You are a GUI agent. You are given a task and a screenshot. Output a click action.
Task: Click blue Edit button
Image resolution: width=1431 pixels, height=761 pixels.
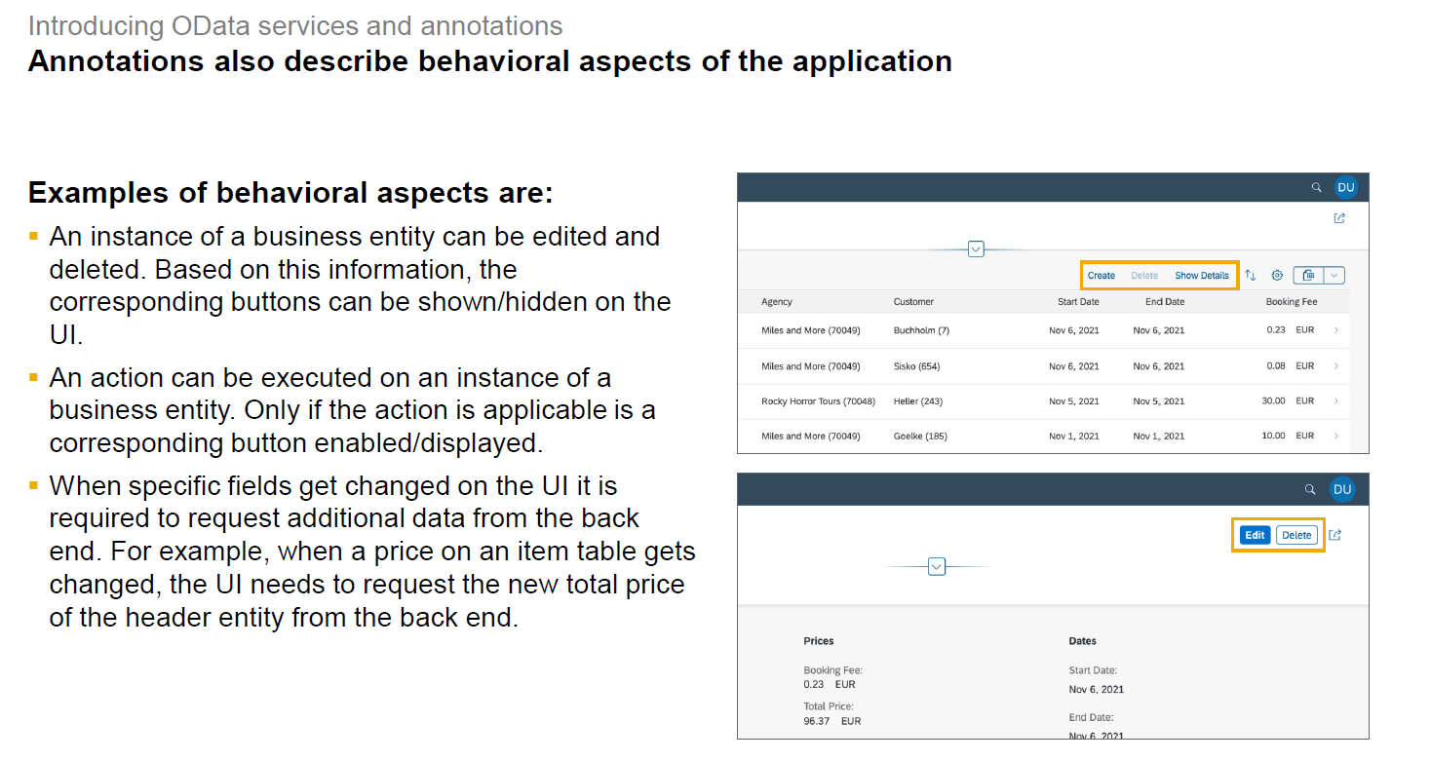click(1255, 535)
